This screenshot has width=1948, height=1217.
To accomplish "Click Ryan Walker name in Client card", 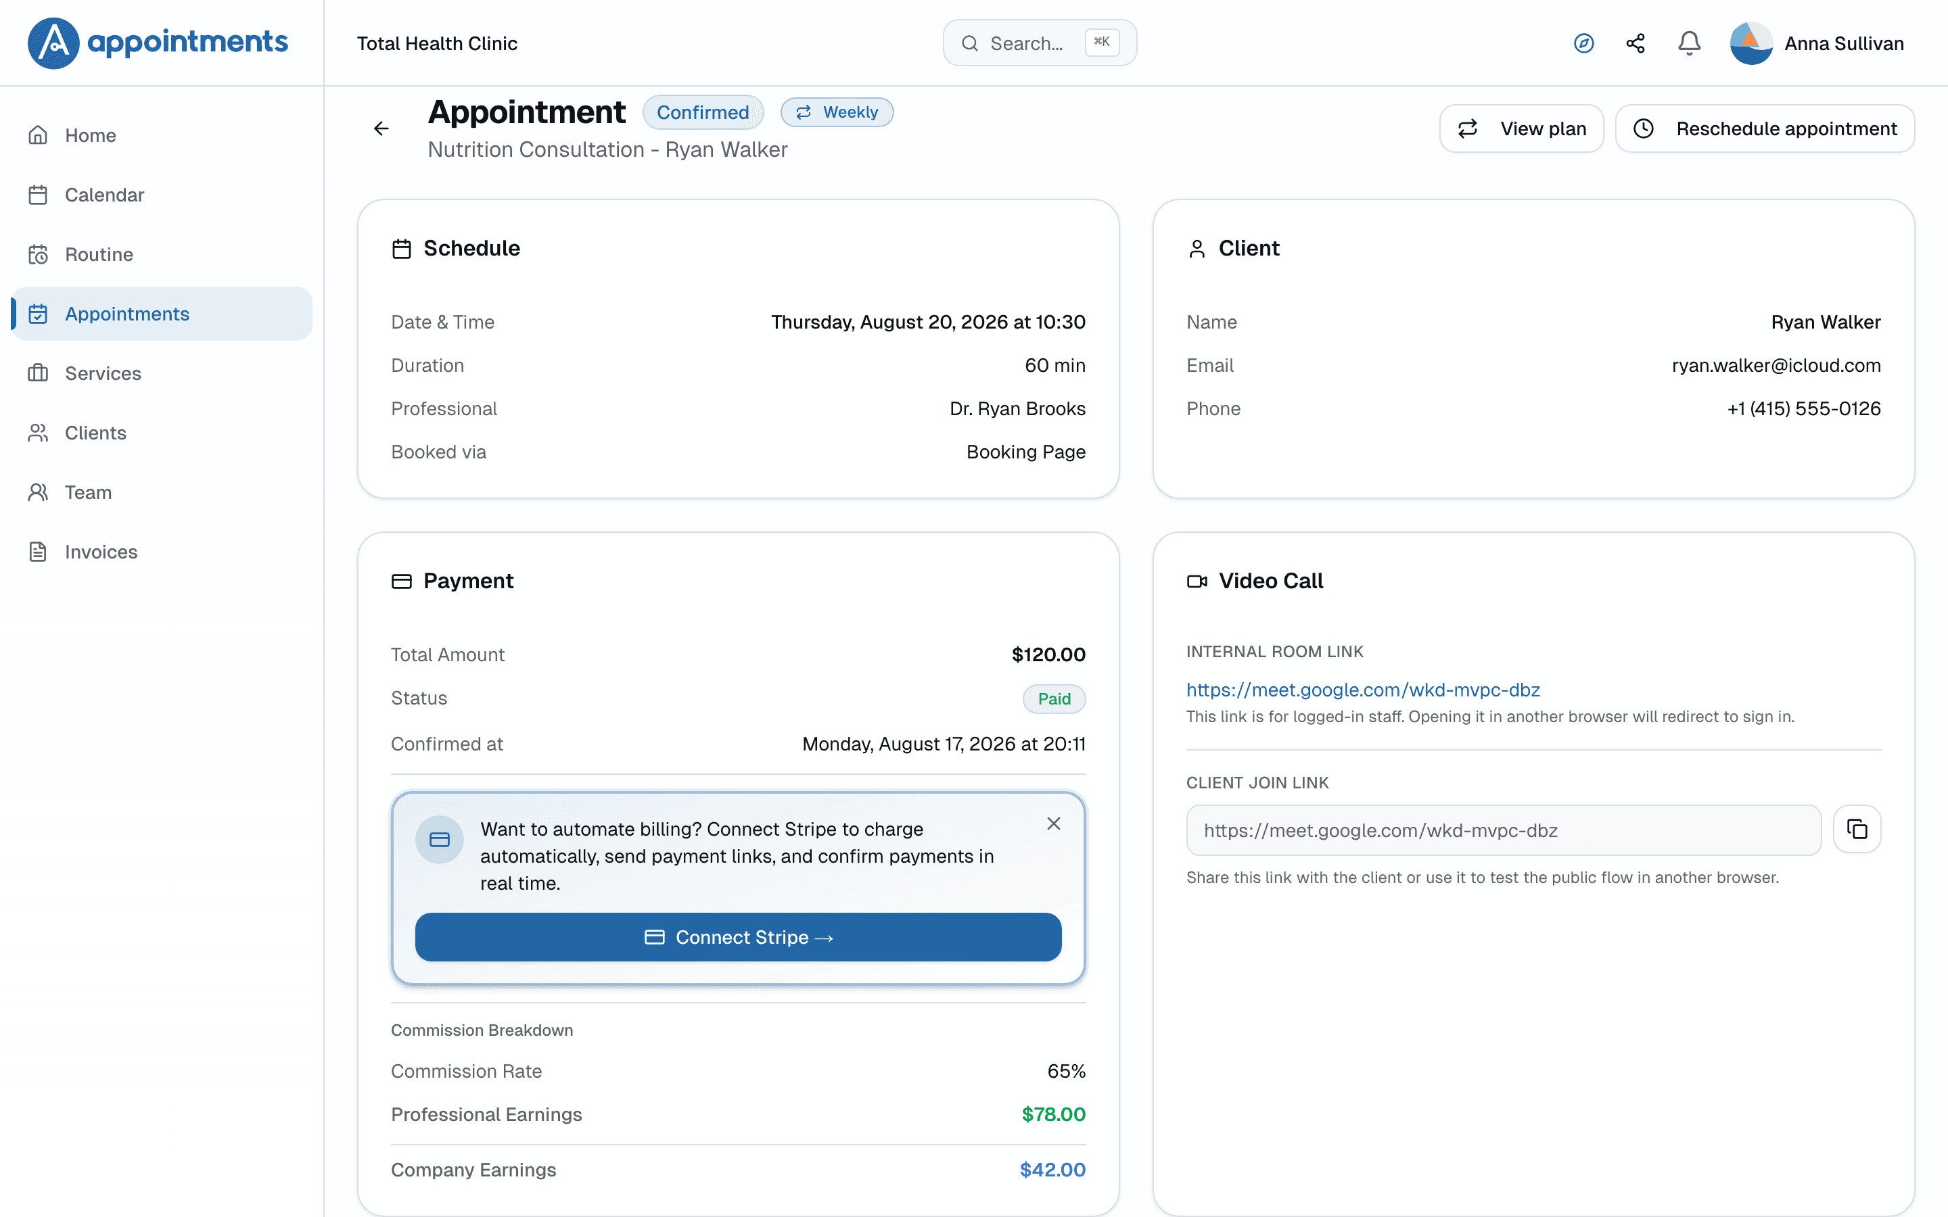I will (1826, 322).
